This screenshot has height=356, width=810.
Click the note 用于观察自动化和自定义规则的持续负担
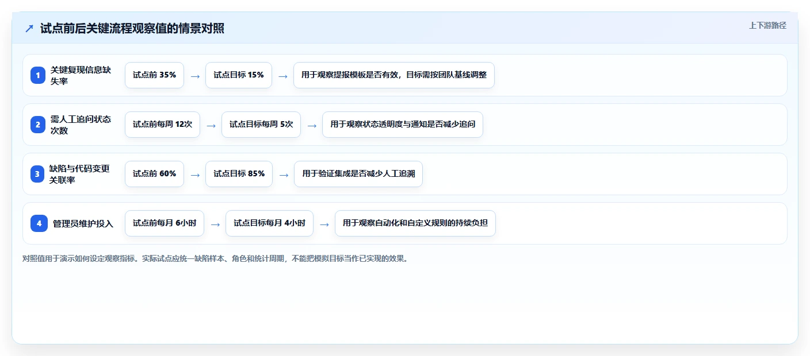(415, 223)
